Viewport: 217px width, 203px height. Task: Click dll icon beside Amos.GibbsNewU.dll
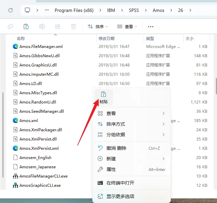(15, 56)
